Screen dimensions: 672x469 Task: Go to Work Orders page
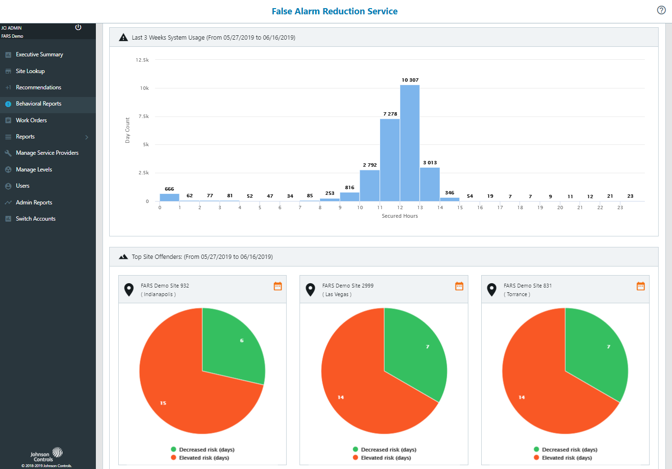[x=31, y=120]
